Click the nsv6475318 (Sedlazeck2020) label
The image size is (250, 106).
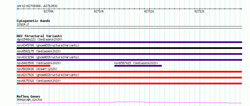(39, 81)
